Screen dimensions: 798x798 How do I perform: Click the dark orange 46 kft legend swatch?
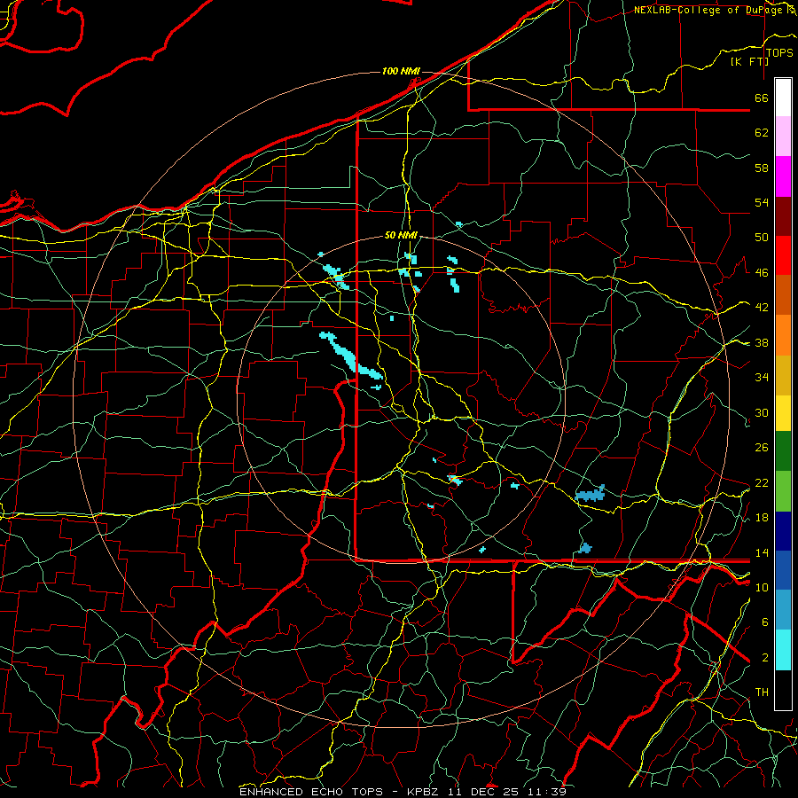[783, 294]
